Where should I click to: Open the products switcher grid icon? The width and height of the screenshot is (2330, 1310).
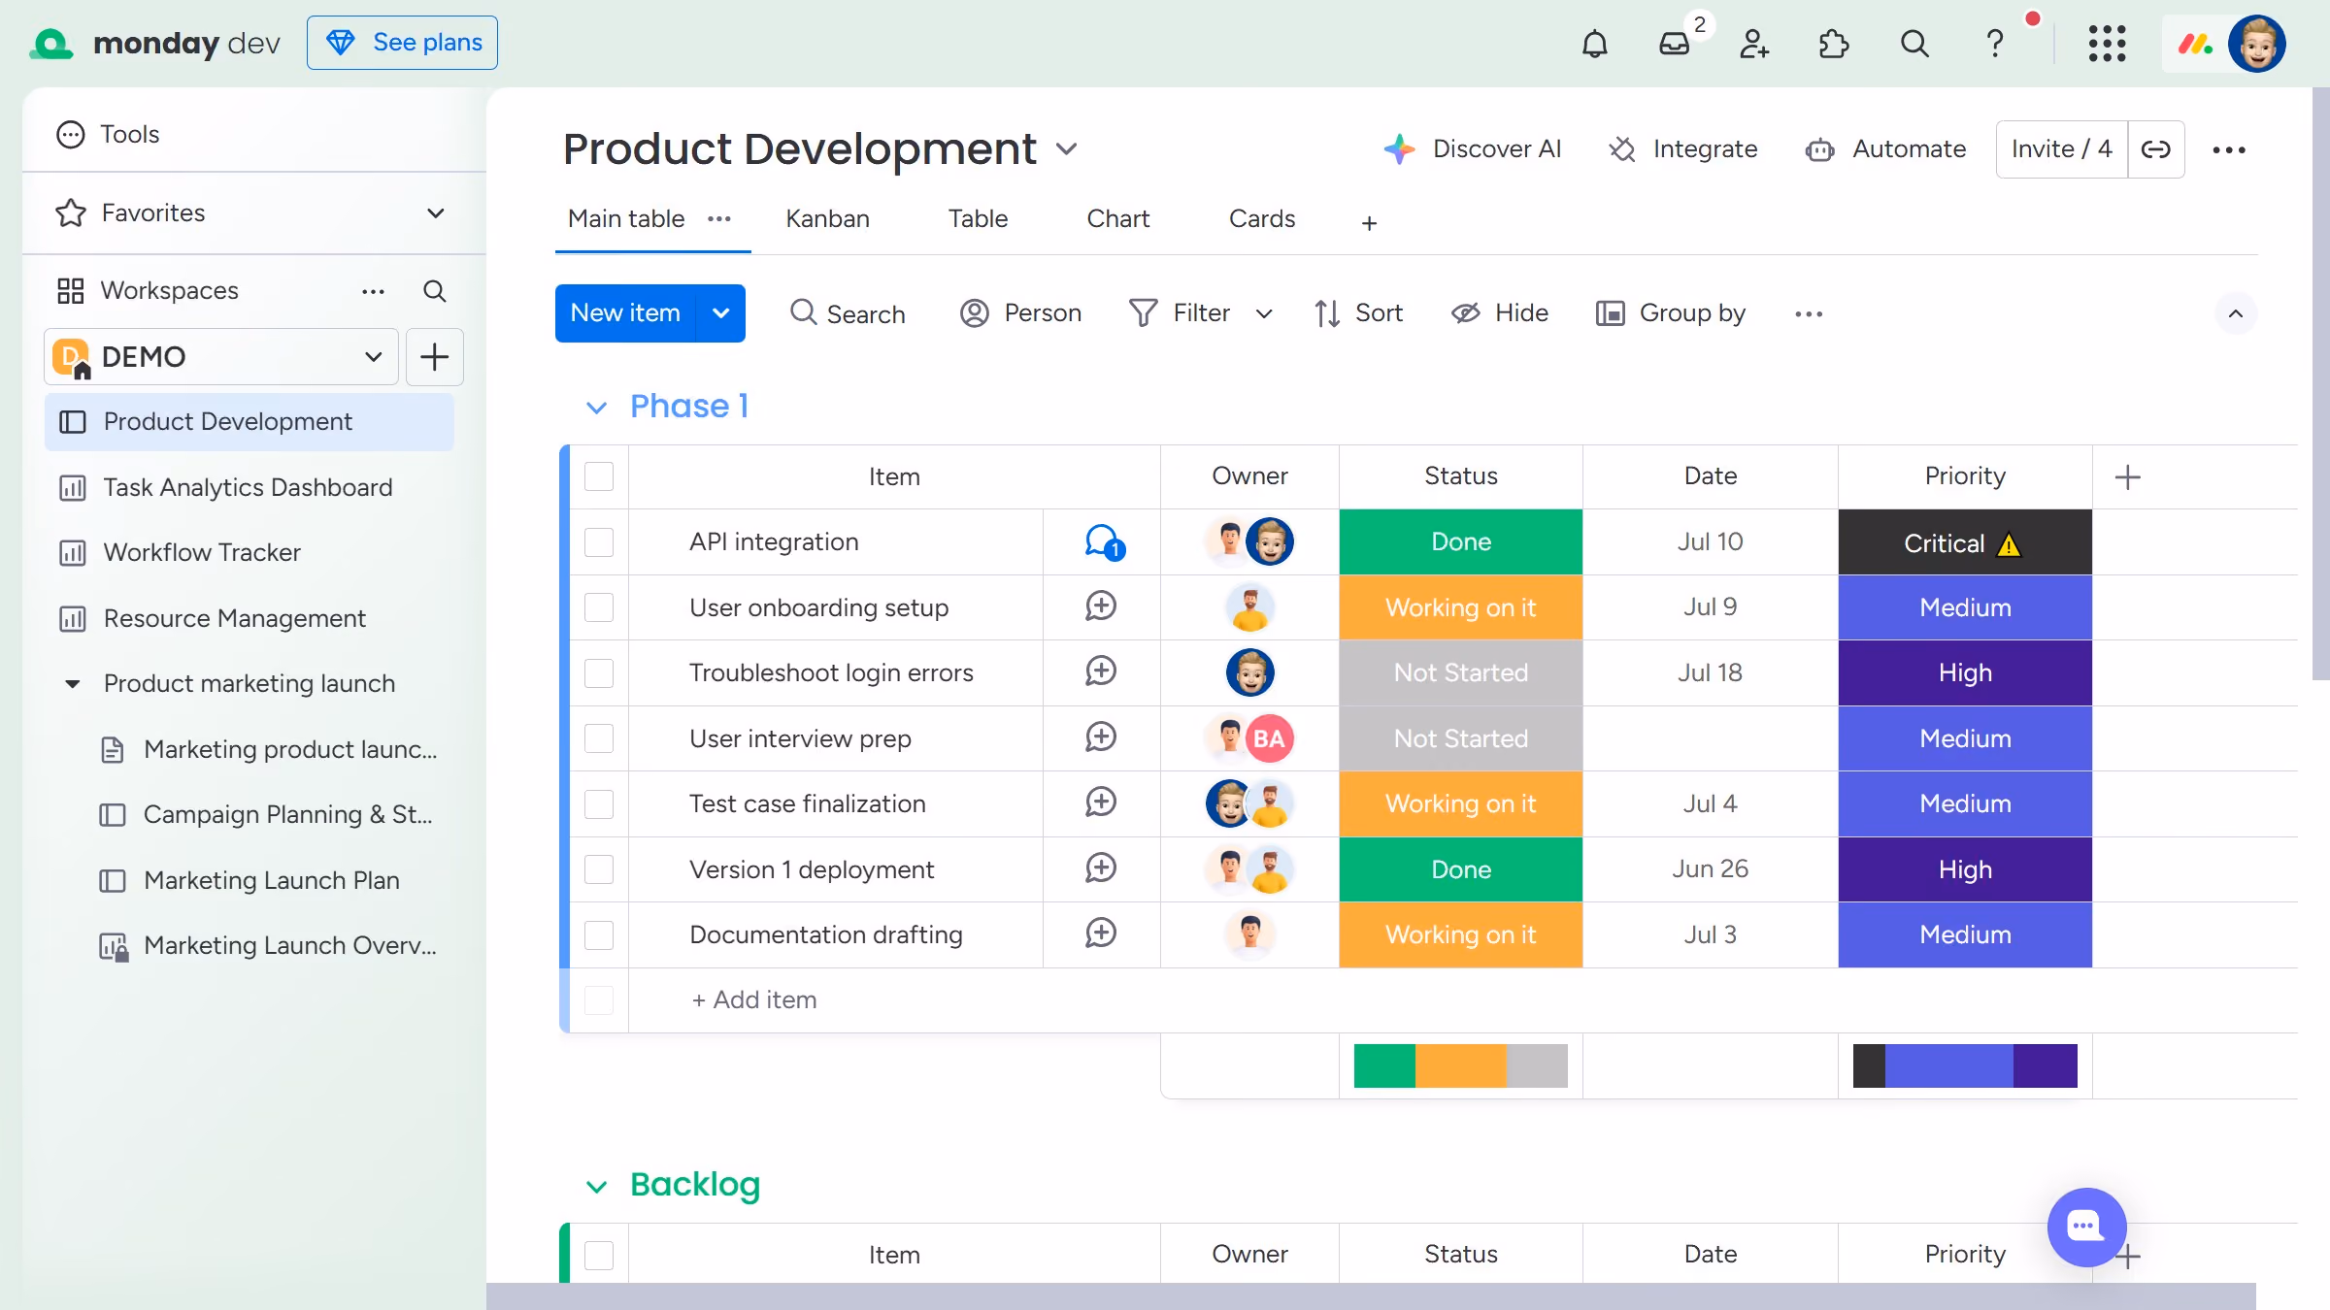point(2107,44)
